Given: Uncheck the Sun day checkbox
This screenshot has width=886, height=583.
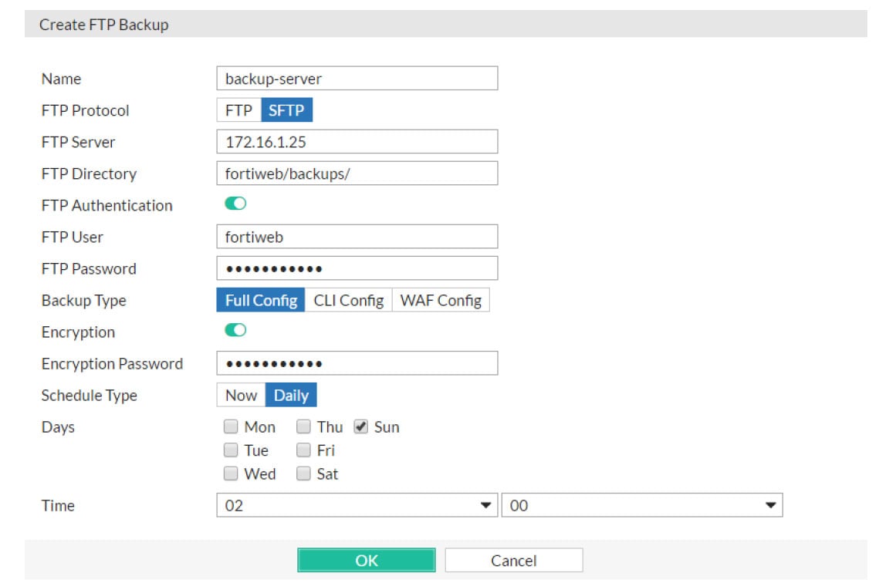Looking at the screenshot, I should 360,426.
